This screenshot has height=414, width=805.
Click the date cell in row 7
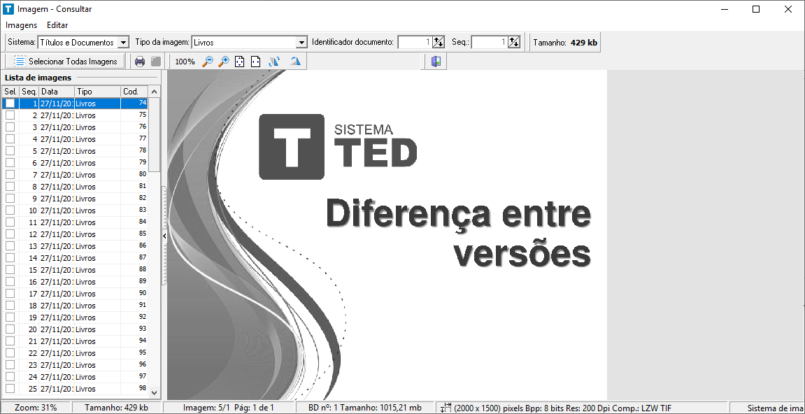[x=57, y=175]
